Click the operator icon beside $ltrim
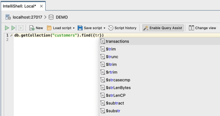220x116 pixels. 103,64
